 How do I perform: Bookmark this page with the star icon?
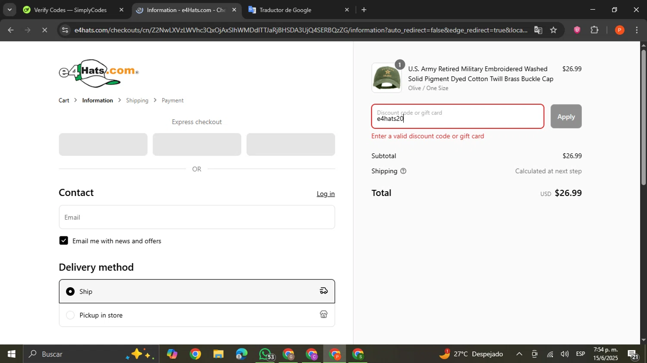(554, 30)
